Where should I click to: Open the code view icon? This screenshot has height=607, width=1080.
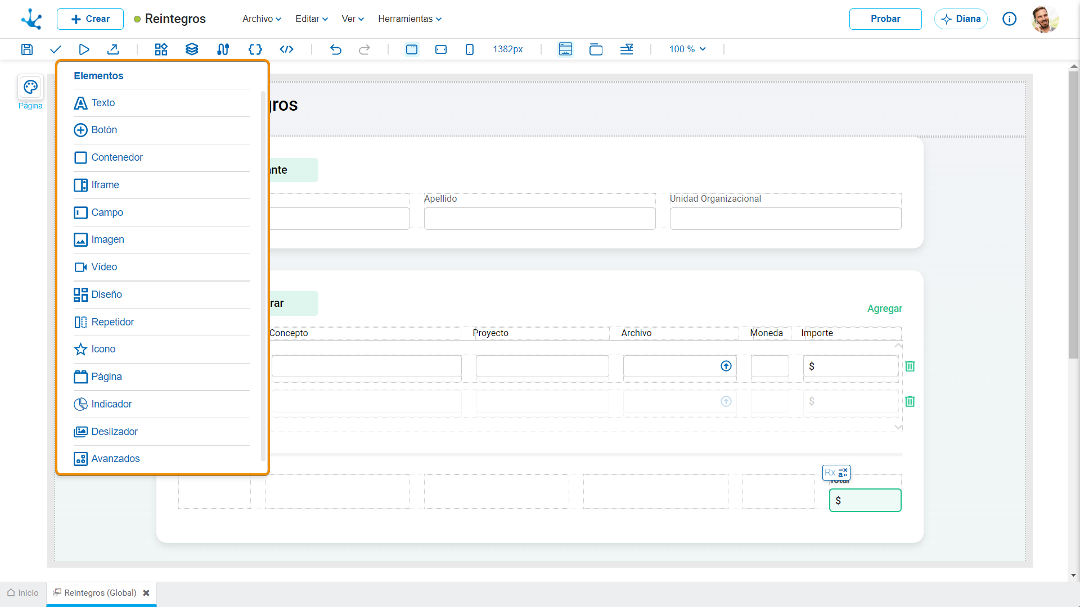pos(286,49)
